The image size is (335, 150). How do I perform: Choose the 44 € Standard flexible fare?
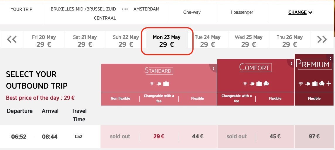pos(198,136)
